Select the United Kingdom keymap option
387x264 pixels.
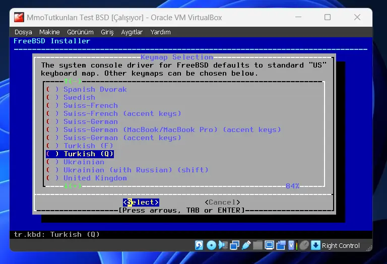pyautogui.click(x=86, y=178)
